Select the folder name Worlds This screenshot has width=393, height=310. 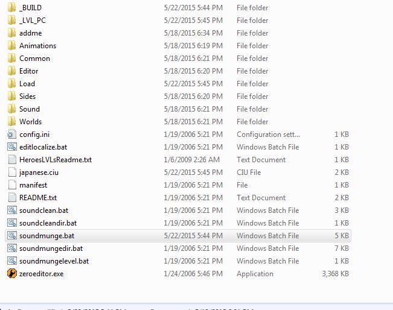tap(31, 122)
